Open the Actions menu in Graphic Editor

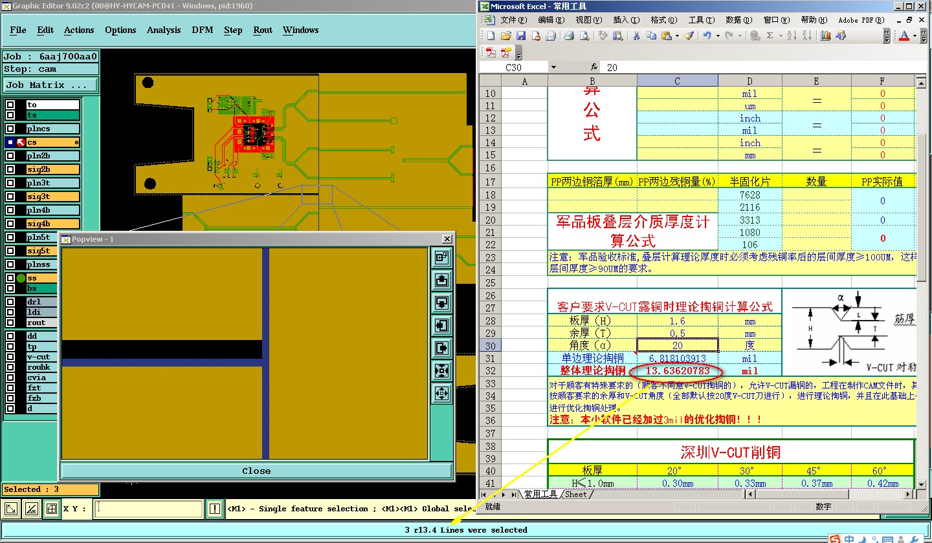tap(79, 30)
